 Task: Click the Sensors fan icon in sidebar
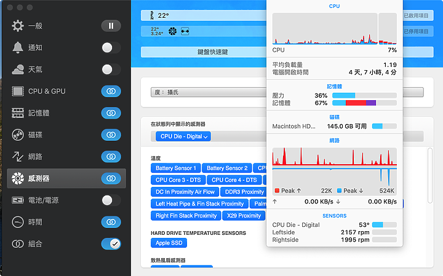pos(18,178)
